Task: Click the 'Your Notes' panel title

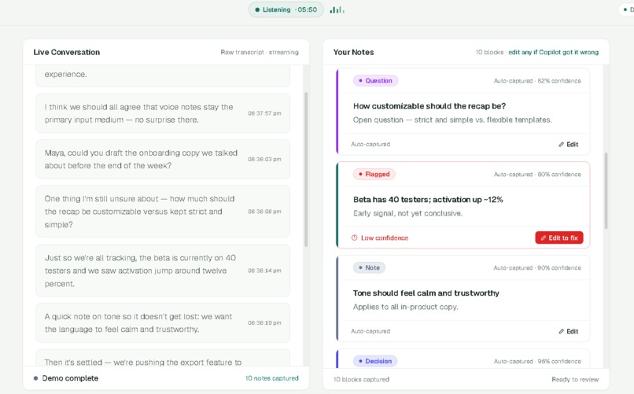Action: (x=353, y=52)
